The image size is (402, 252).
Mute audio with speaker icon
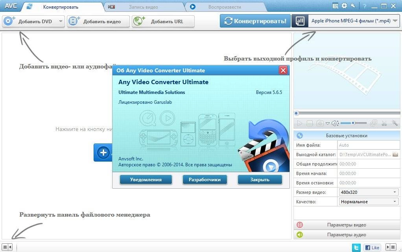(x=335, y=123)
